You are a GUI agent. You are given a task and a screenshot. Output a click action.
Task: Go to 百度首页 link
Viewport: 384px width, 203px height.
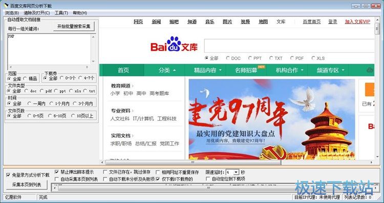311,22
